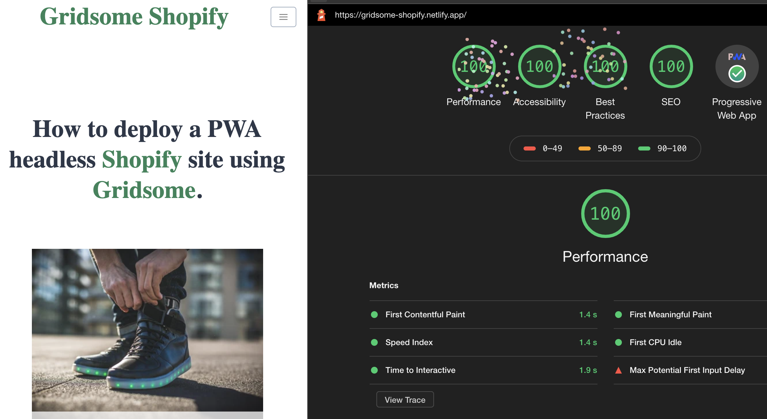
Task: Expand the Speed Index metric row
Action: pos(409,342)
